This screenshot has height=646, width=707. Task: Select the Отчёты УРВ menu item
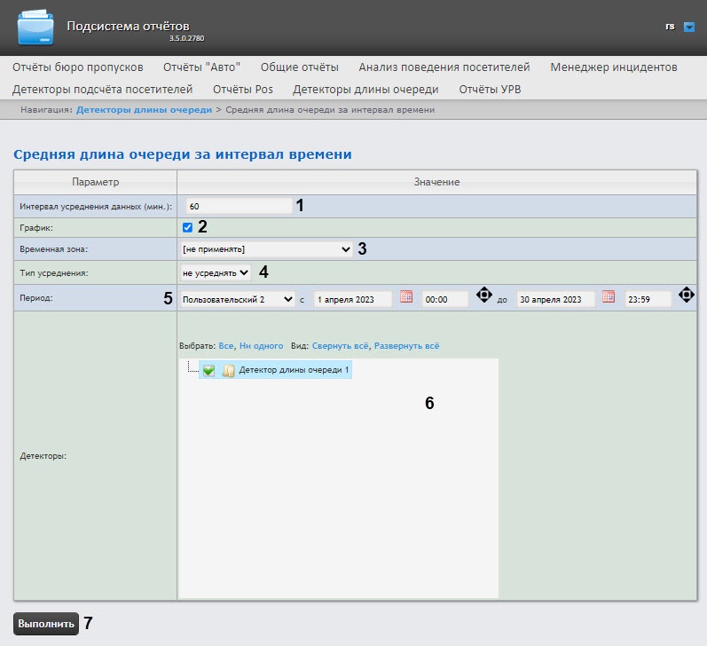(x=490, y=90)
